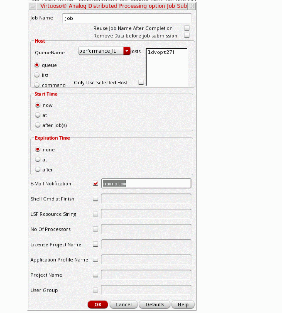Confirm with the OK button

(x=98, y=305)
